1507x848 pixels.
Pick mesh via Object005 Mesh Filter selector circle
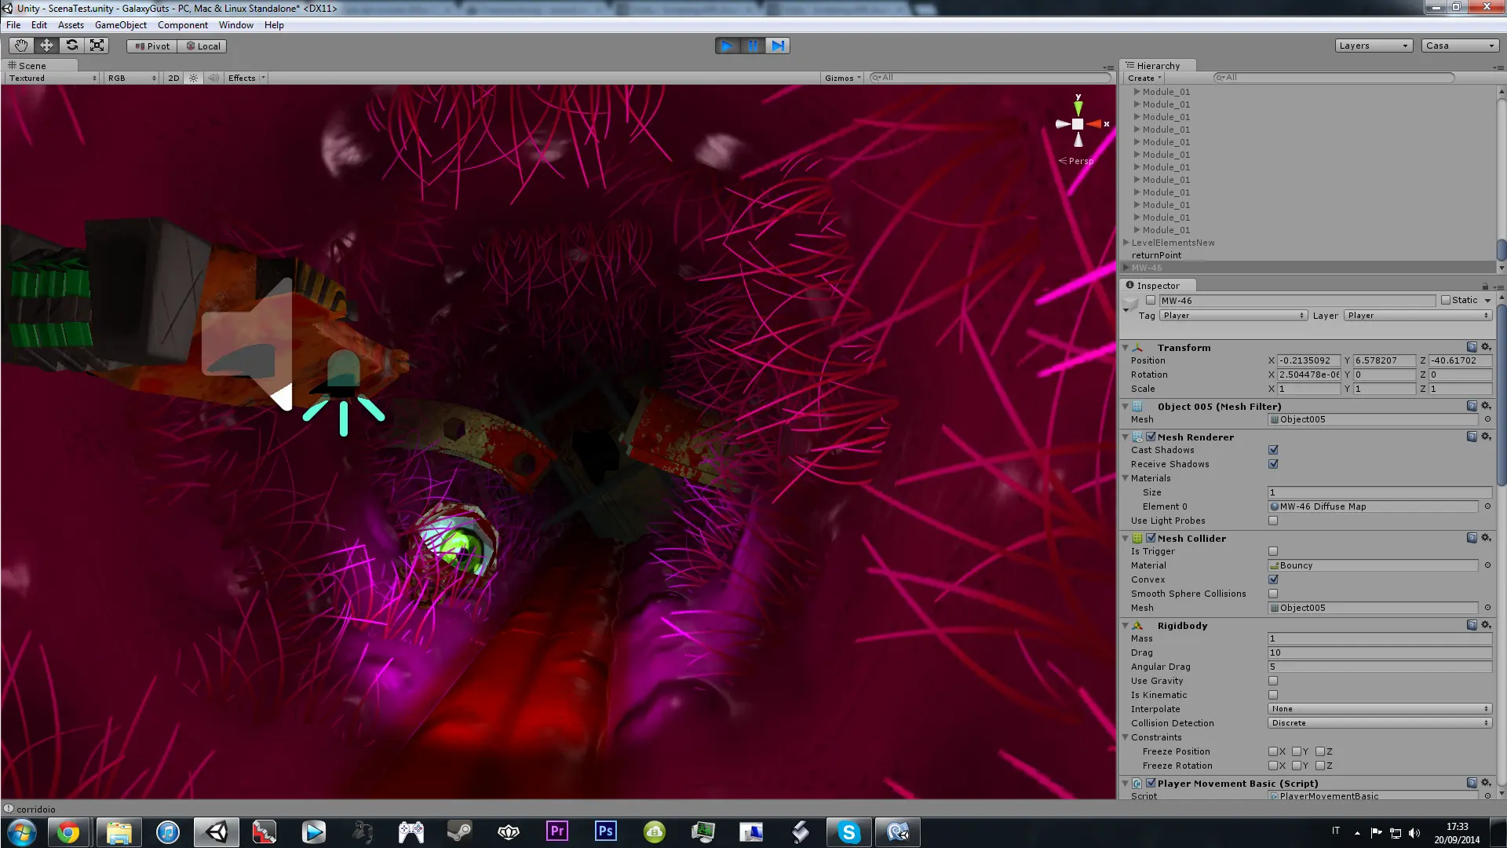(x=1487, y=419)
